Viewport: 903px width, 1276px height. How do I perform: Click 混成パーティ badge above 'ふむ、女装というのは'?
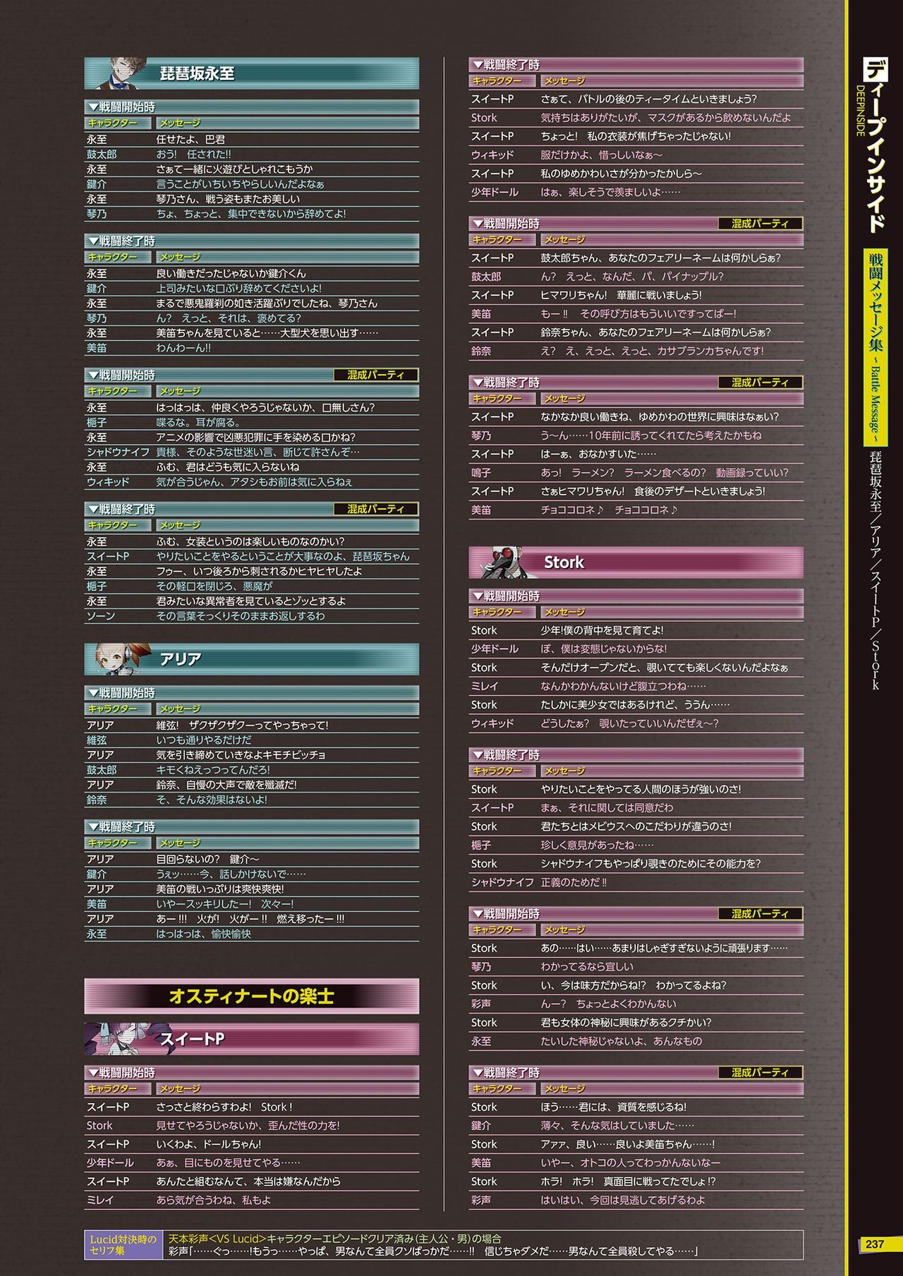tap(376, 510)
